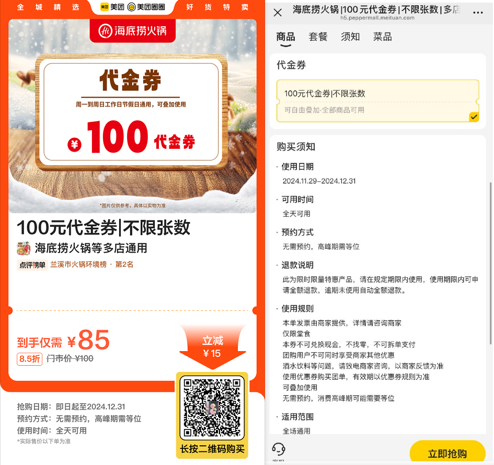This screenshot has width=494, height=465.
Task: Tap the customer service headset icon
Action: (x=279, y=449)
